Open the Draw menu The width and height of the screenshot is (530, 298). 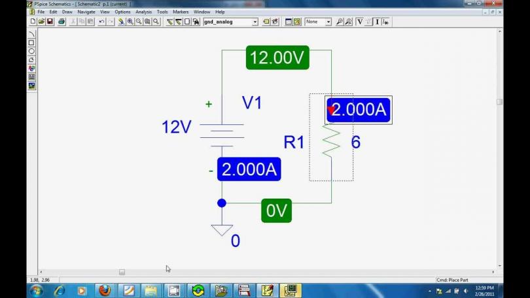pyautogui.click(x=67, y=12)
